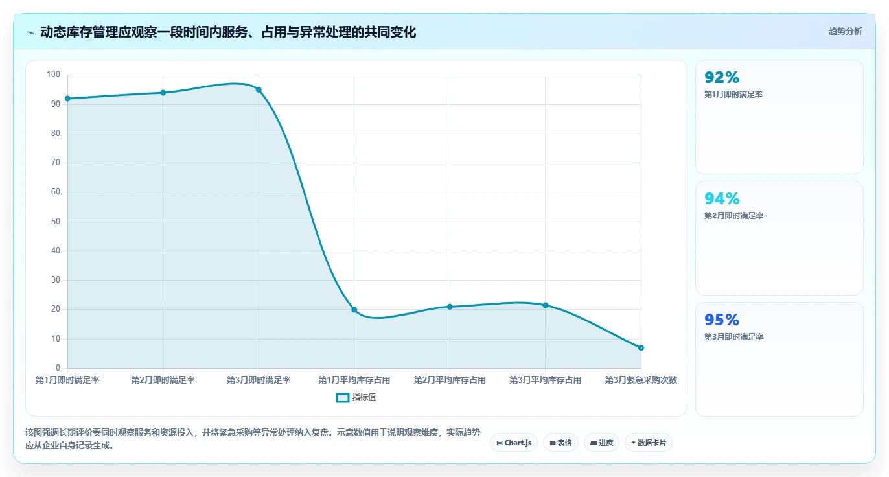
Task: Select the Chart.js tag
Action: [x=513, y=443]
